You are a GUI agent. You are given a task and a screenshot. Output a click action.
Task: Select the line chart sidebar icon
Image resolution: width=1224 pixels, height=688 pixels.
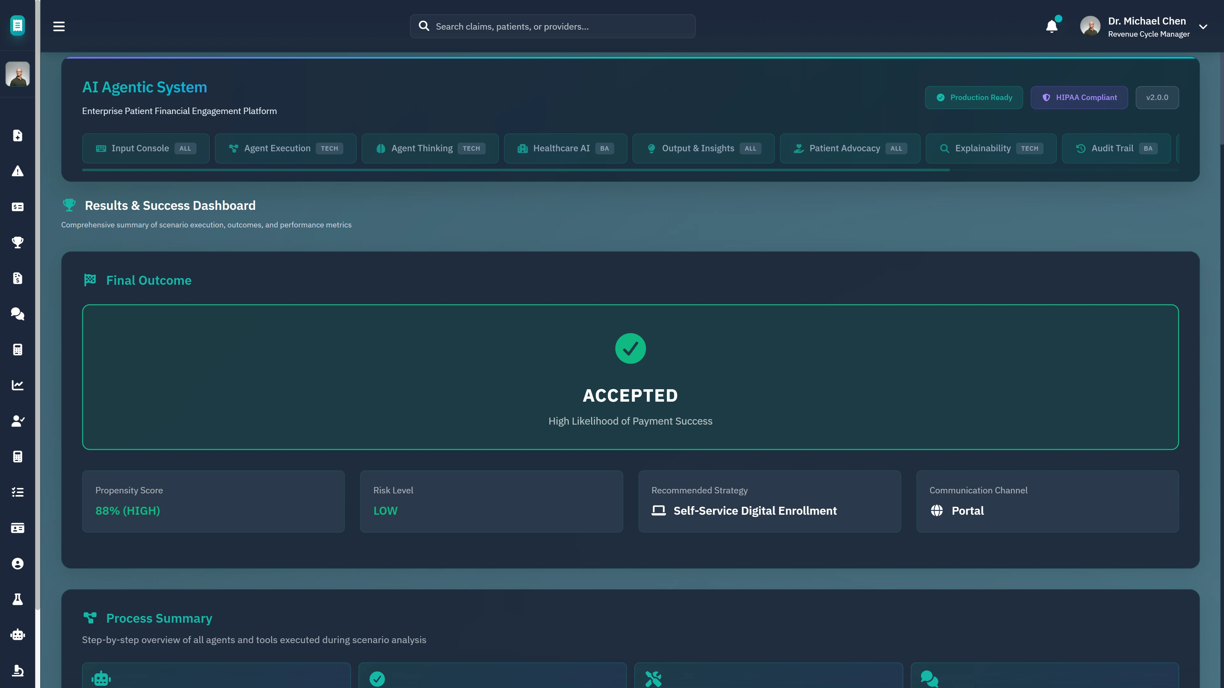click(18, 385)
